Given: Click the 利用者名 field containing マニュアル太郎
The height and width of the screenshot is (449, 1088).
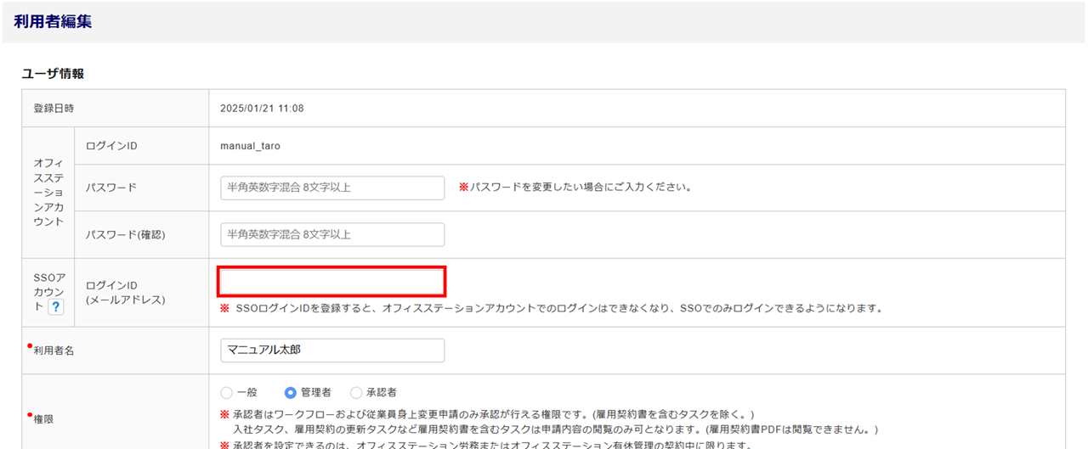Looking at the screenshot, I should click(x=332, y=351).
